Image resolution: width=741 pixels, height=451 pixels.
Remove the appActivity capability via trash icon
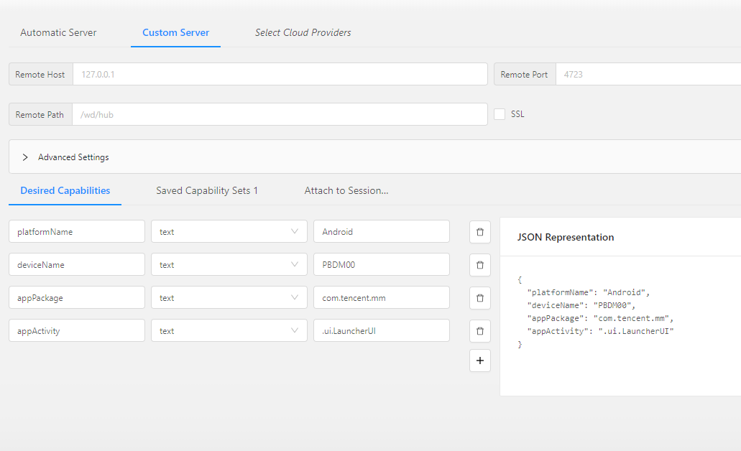(480, 331)
